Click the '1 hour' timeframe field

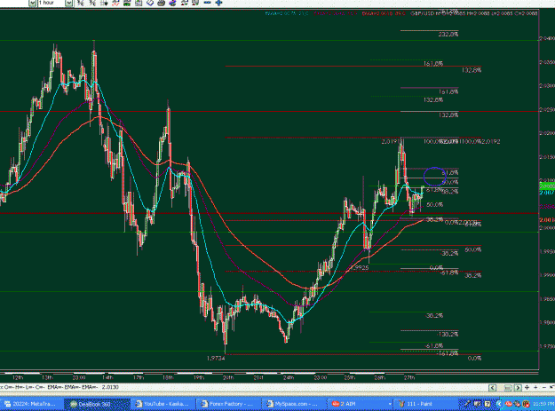[52, 3]
